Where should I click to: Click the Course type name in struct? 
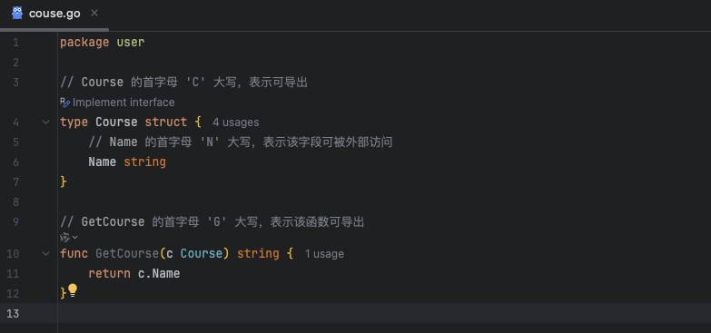click(x=116, y=122)
